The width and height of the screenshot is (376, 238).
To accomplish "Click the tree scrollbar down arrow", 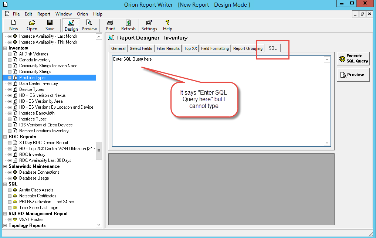I will point(99,225).
